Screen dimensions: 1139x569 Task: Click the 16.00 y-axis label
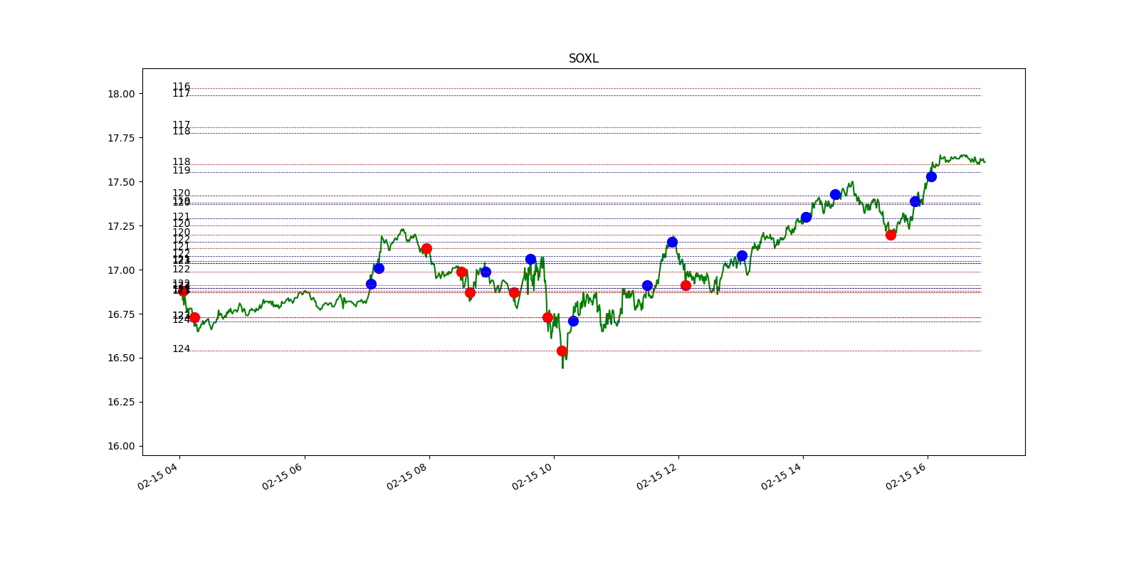120,446
